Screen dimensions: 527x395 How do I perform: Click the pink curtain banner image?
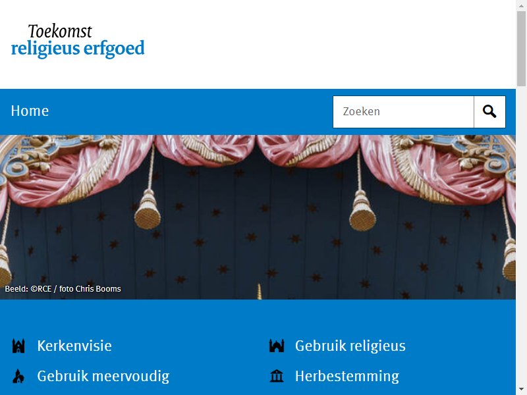tap(258, 217)
